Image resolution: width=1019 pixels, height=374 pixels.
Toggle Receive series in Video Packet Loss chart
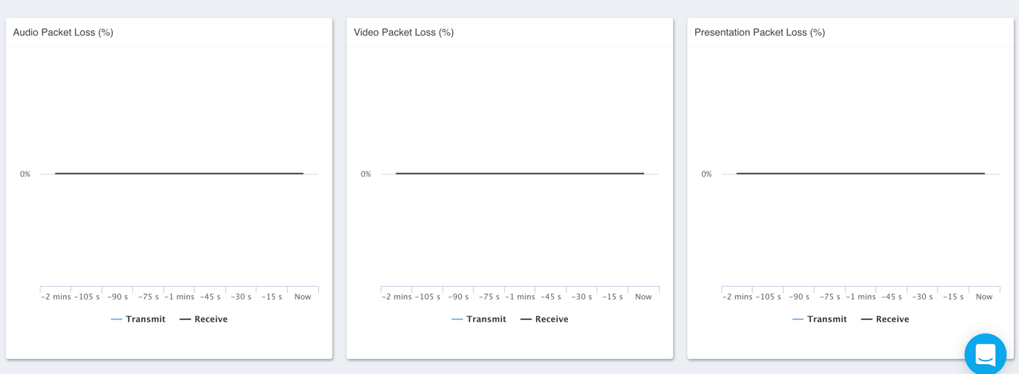point(545,319)
